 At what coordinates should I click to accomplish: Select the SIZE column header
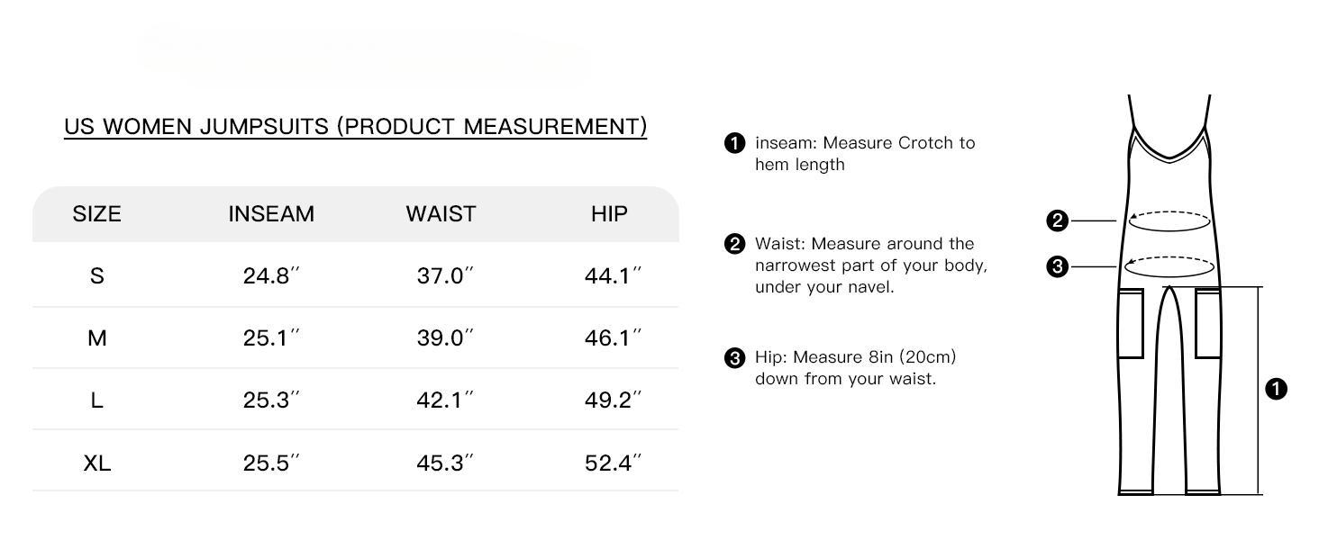[96, 214]
